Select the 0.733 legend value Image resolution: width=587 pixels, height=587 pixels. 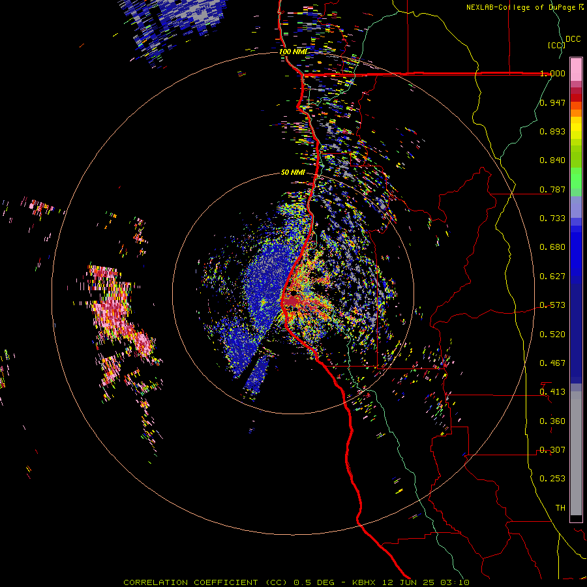click(552, 218)
